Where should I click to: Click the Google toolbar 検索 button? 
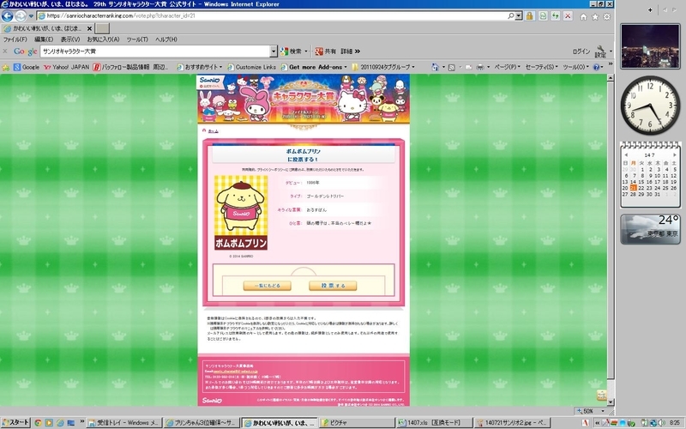[x=292, y=51]
